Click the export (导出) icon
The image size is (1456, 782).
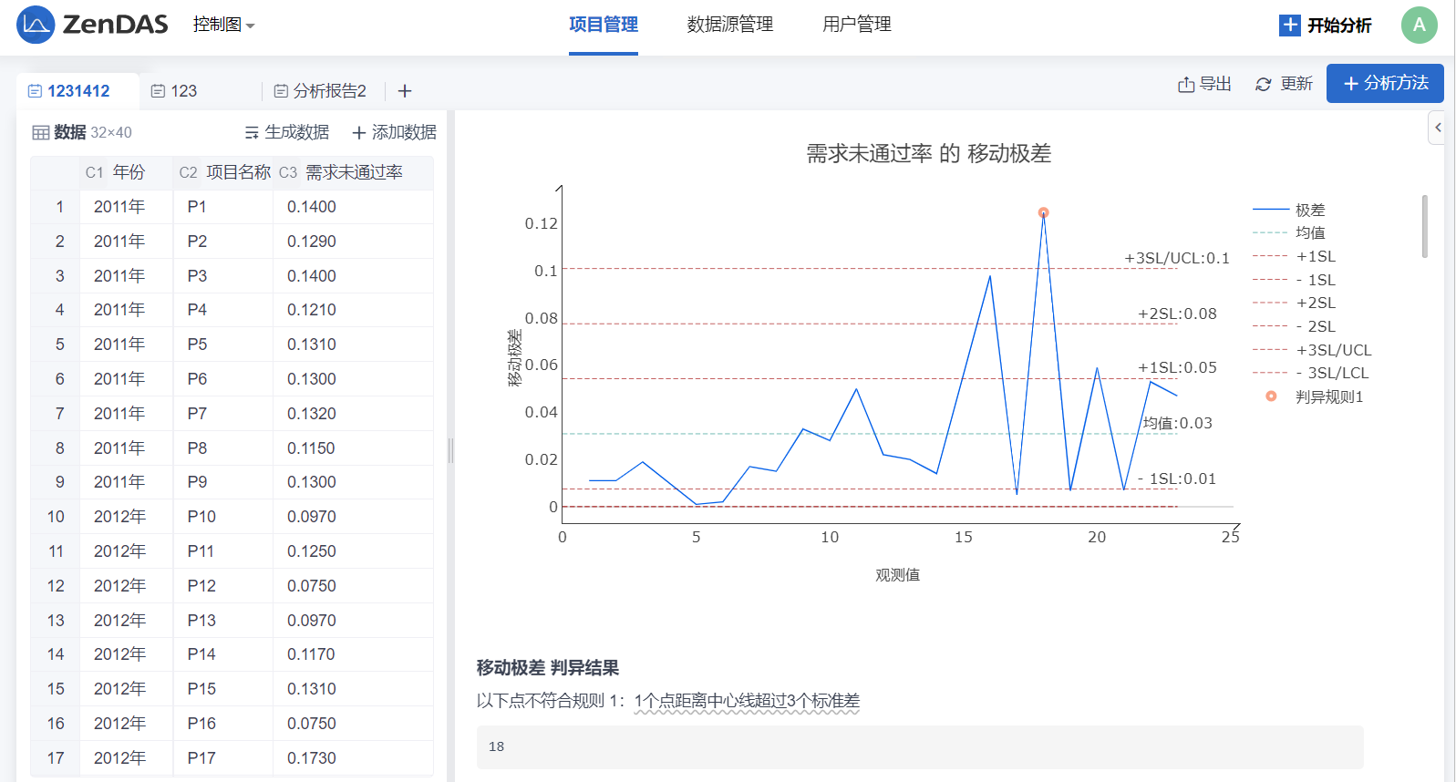(x=1186, y=85)
